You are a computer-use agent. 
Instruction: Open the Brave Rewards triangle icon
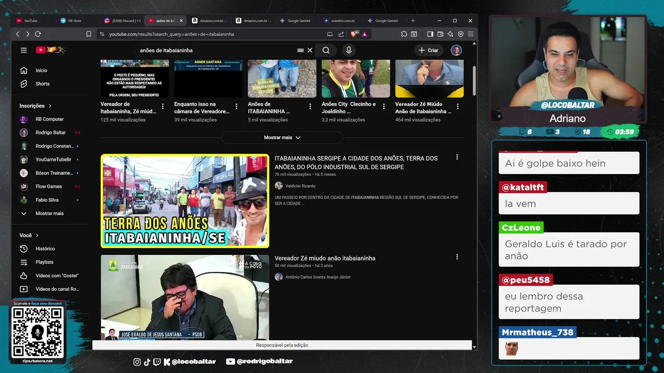[365, 34]
